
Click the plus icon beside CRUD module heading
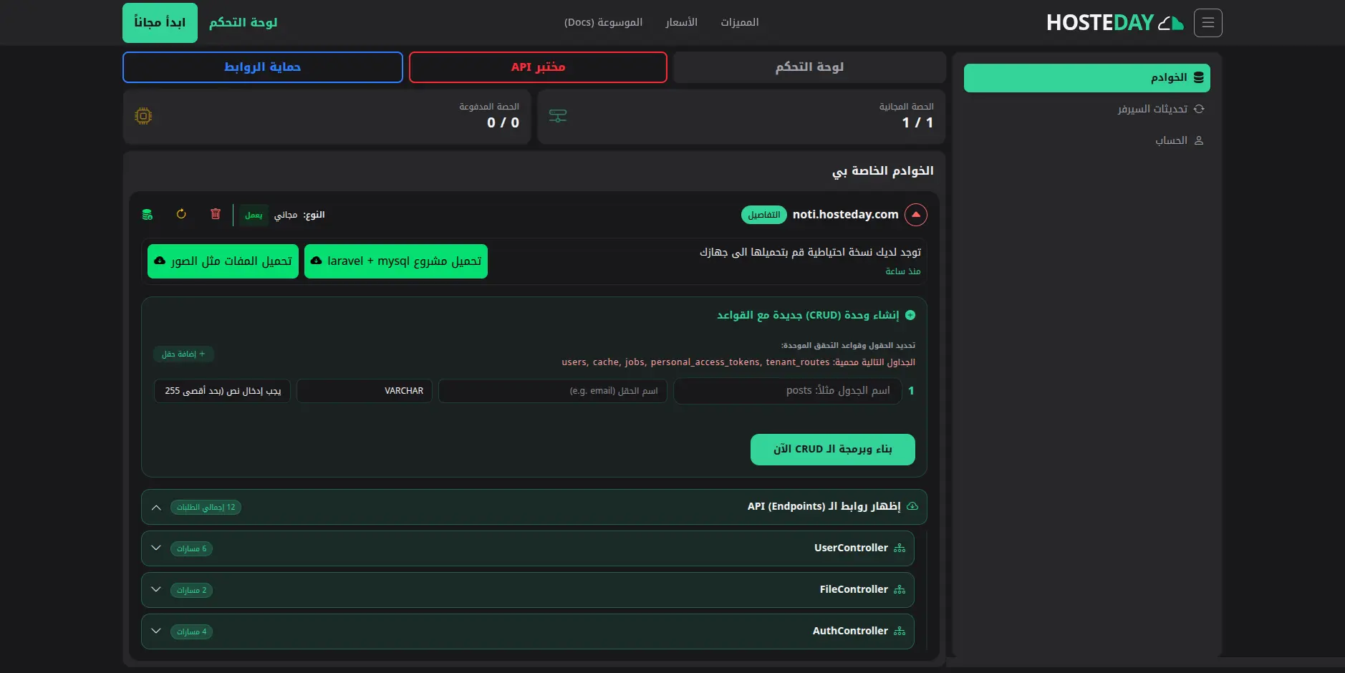[910, 315]
